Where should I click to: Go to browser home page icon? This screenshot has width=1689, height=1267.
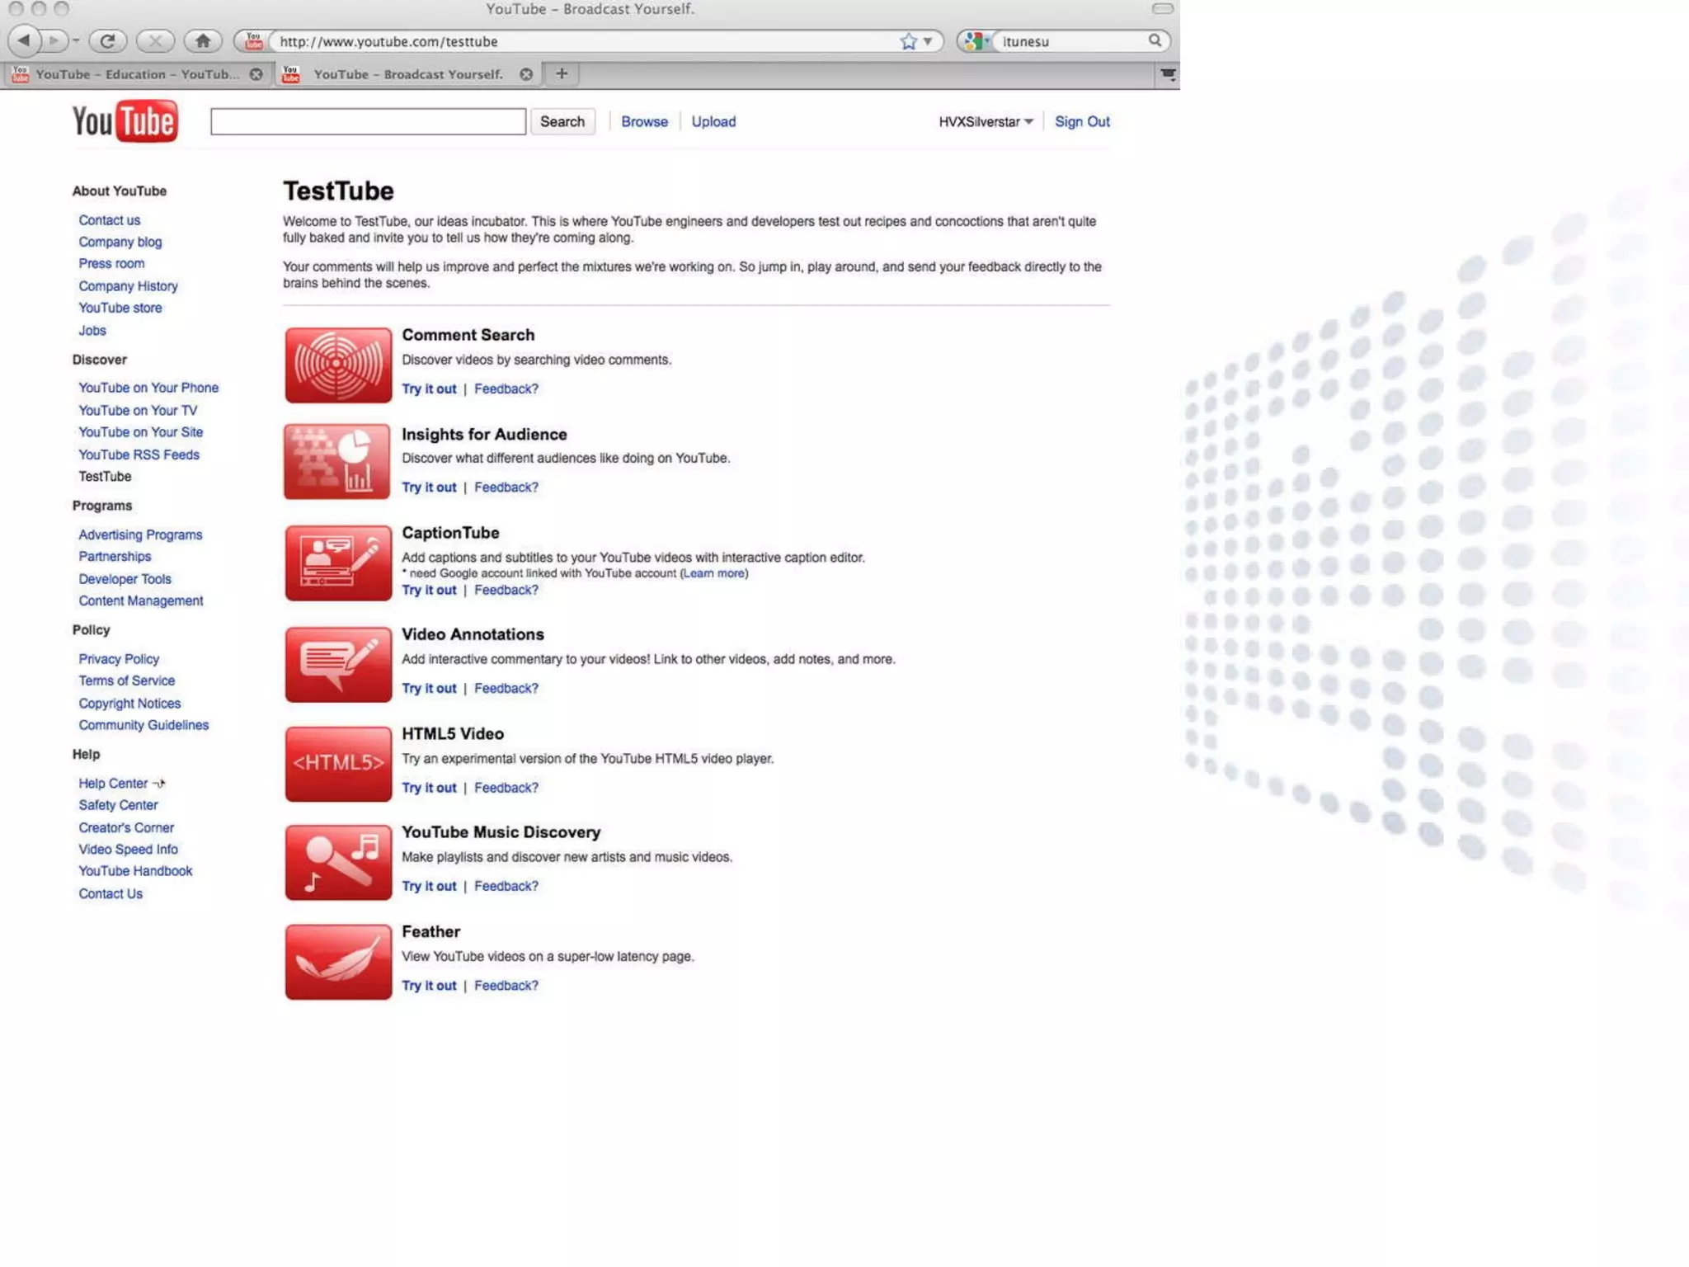point(203,40)
